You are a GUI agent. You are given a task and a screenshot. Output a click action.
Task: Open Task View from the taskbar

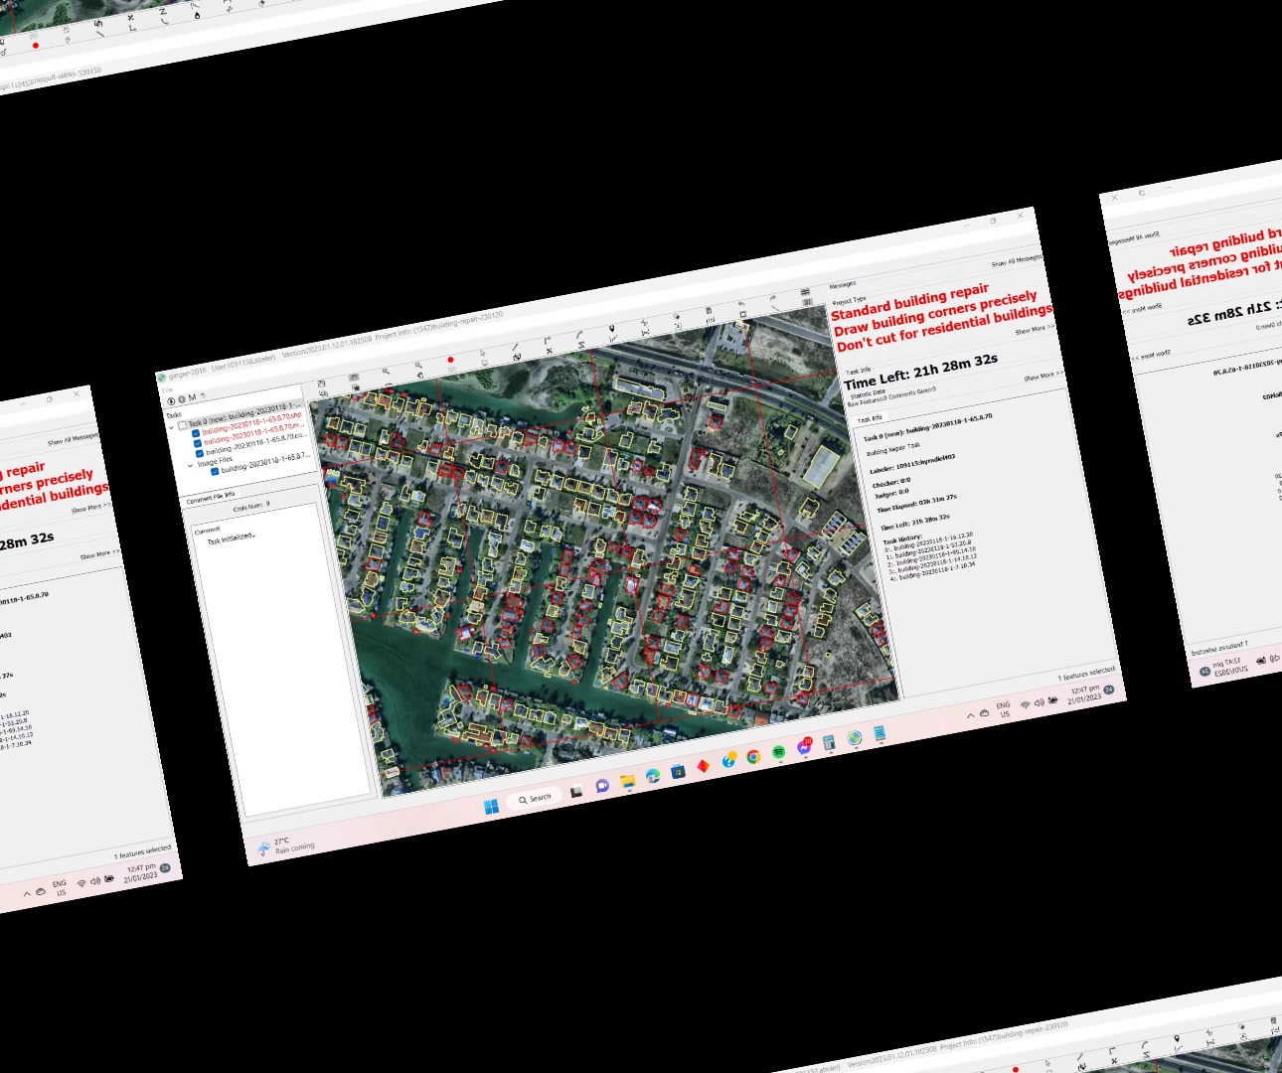[576, 791]
